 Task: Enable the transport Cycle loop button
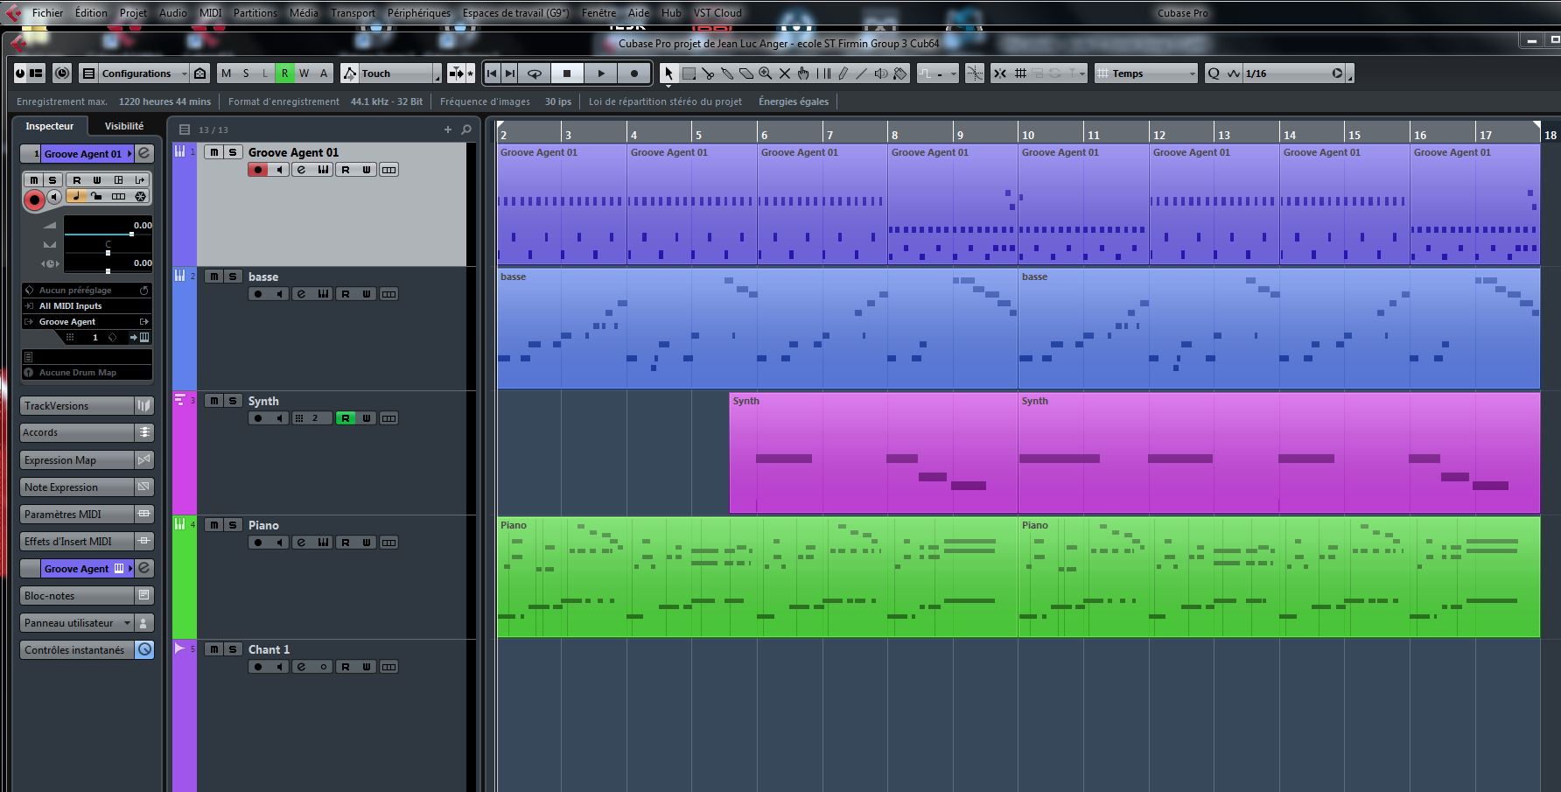pos(534,74)
